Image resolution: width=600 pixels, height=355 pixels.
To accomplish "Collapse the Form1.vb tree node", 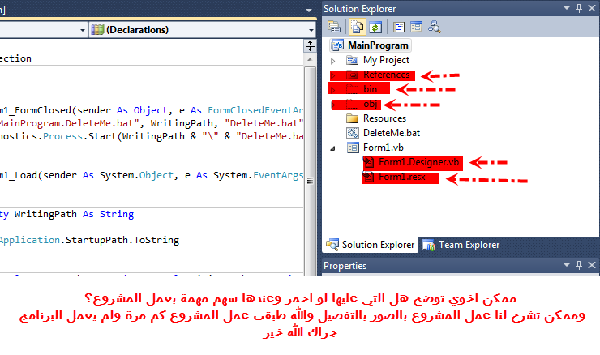I will 332,148.
